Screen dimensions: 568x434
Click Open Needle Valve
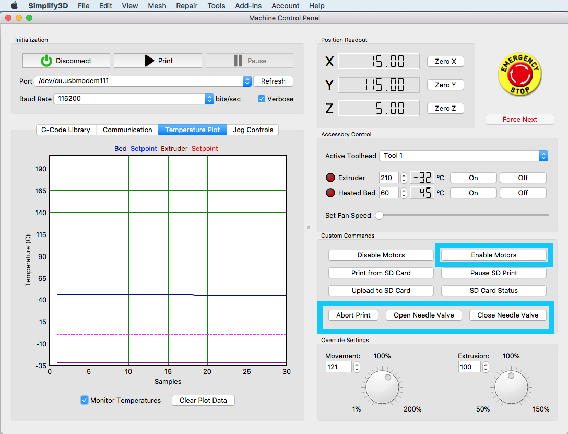[423, 315]
